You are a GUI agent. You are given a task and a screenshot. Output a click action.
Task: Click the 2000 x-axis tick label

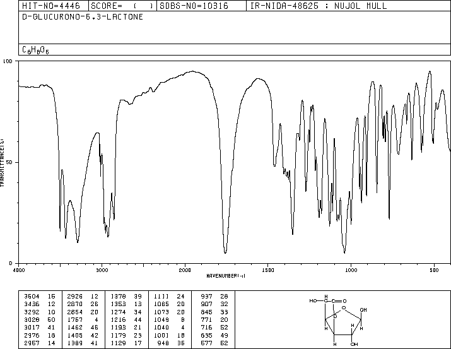(185, 270)
